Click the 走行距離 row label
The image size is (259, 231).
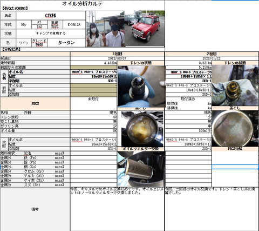tap(35, 63)
